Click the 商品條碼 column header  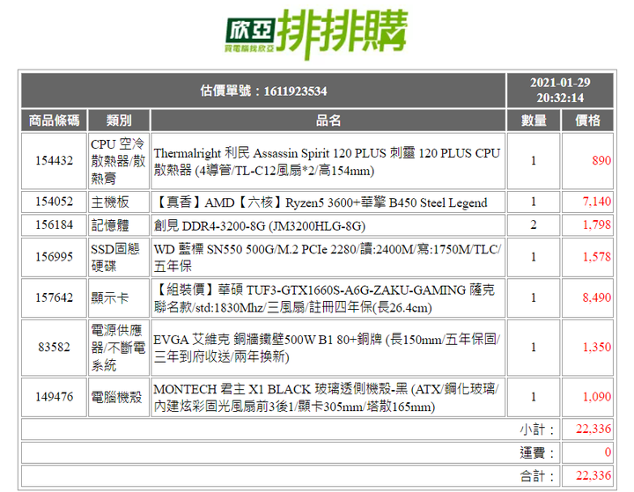pyautogui.click(x=55, y=120)
